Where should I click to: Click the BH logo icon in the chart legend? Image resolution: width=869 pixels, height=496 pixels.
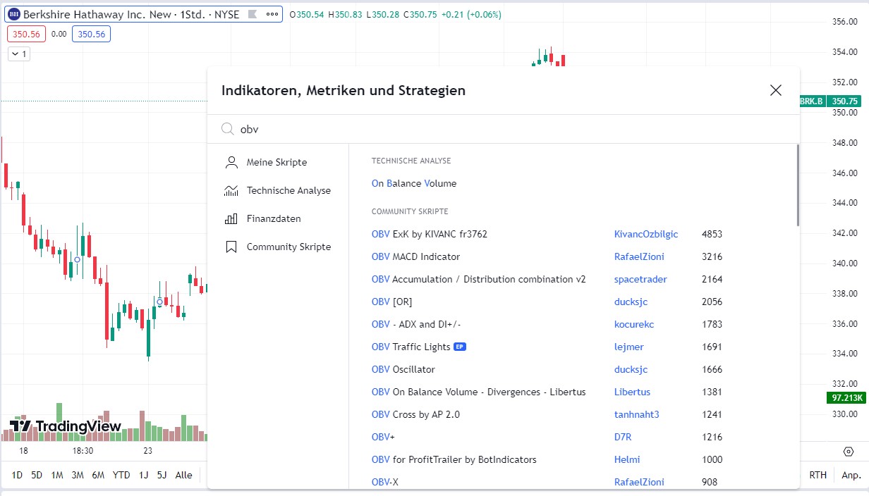(13, 14)
